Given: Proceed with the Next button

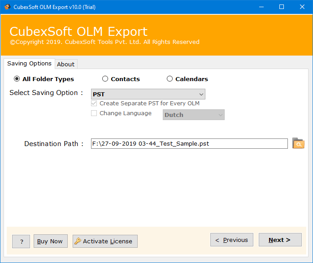Looking at the screenshot, I should 280,240.
